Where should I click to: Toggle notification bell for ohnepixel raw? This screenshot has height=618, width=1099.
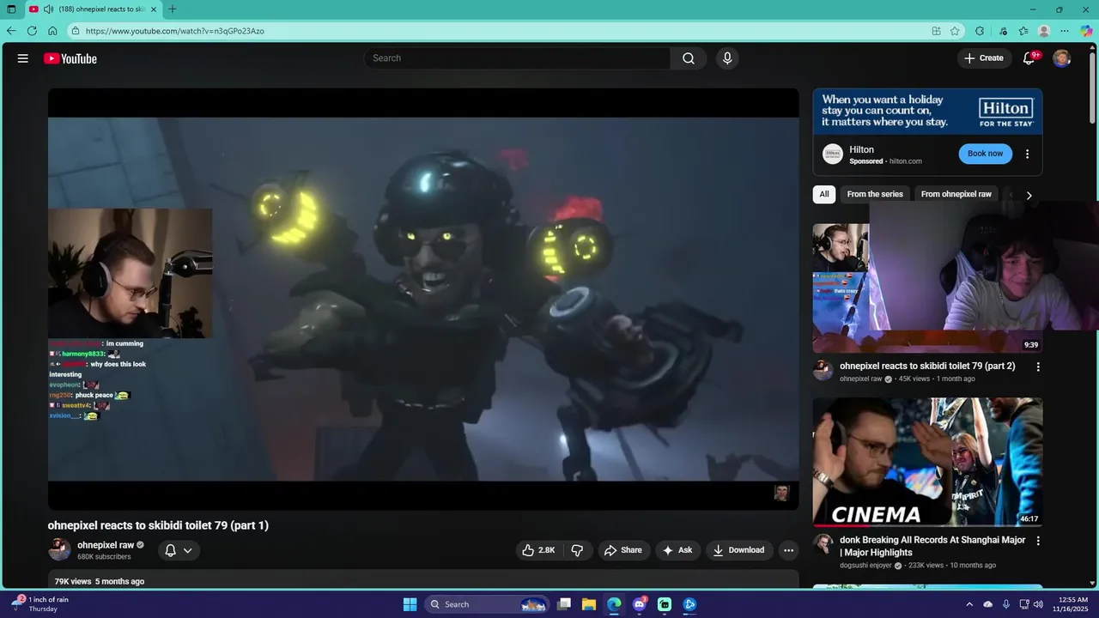[170, 550]
